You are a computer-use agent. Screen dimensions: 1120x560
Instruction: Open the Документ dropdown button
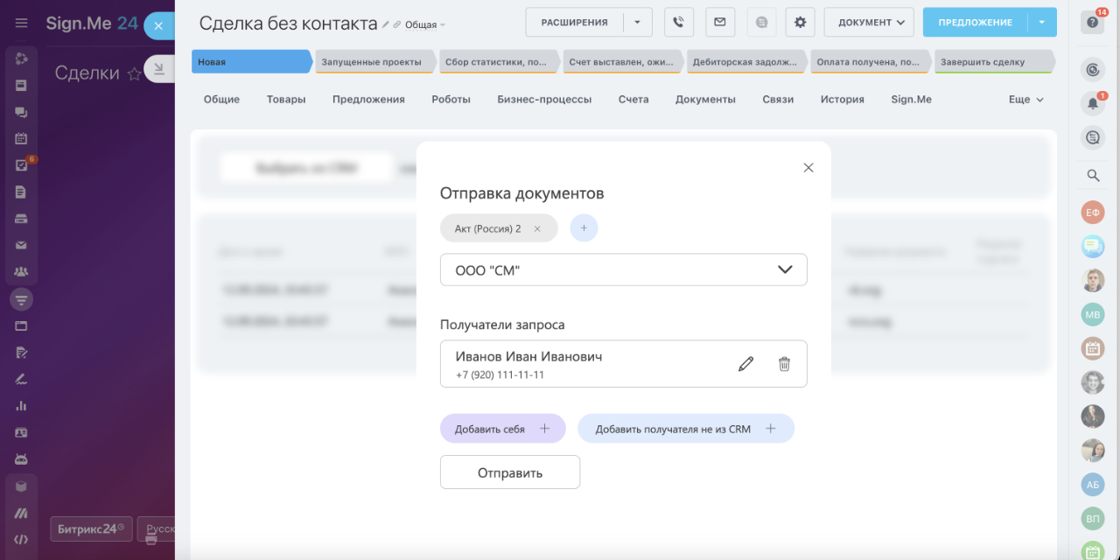[x=869, y=22]
